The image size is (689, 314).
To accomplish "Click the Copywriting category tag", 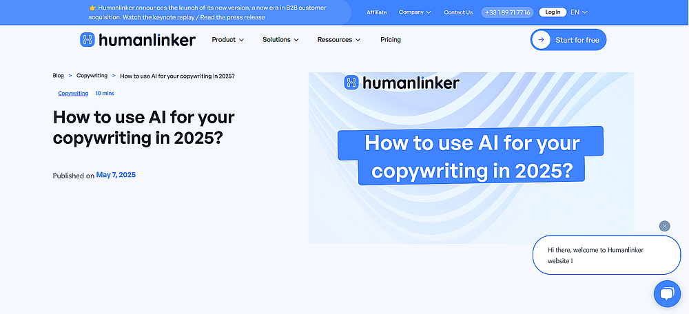I will (74, 93).
